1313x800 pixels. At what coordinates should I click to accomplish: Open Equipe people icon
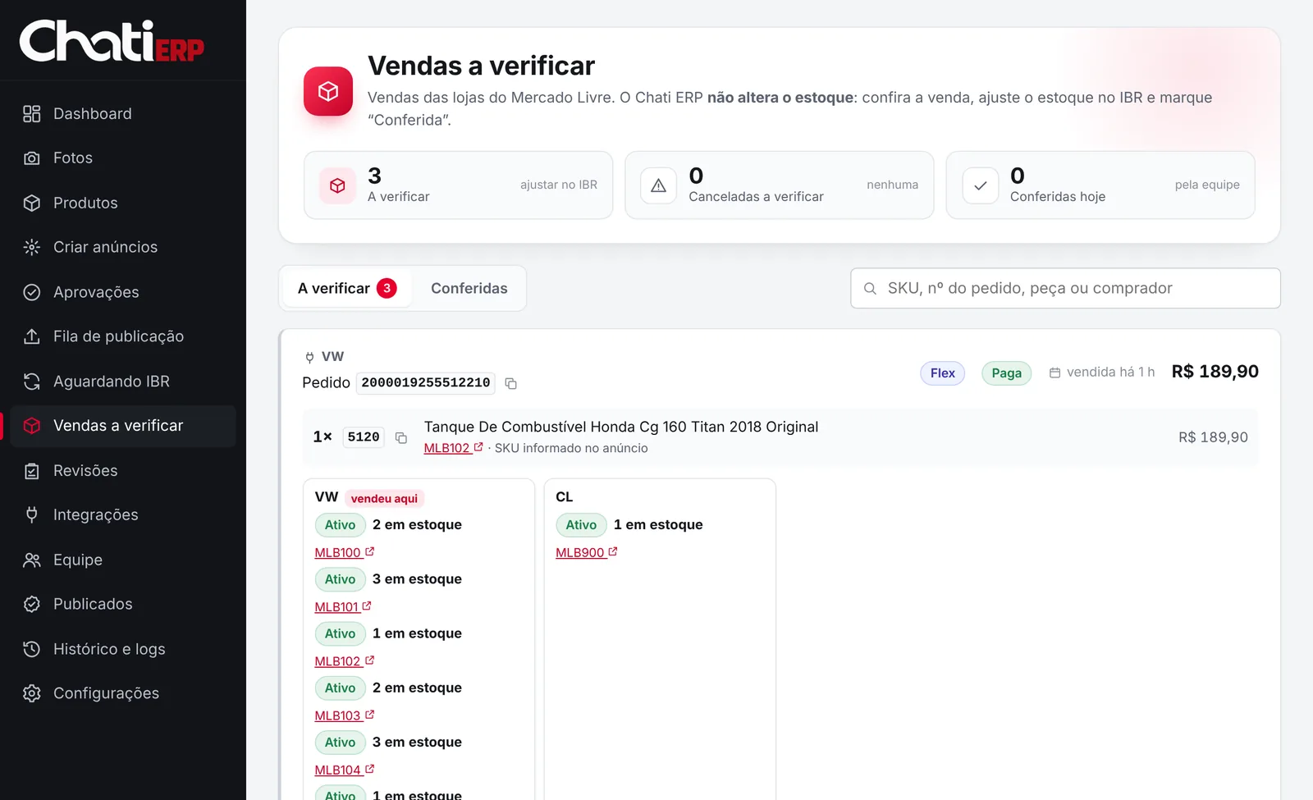click(x=32, y=560)
